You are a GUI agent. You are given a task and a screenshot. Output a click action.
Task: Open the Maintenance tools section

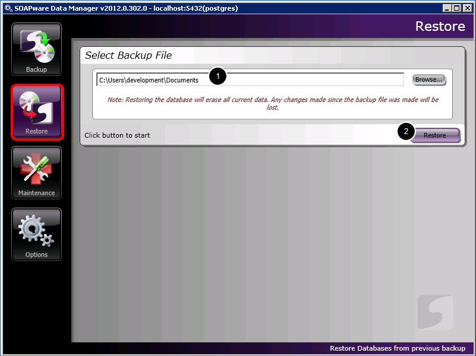[36, 173]
